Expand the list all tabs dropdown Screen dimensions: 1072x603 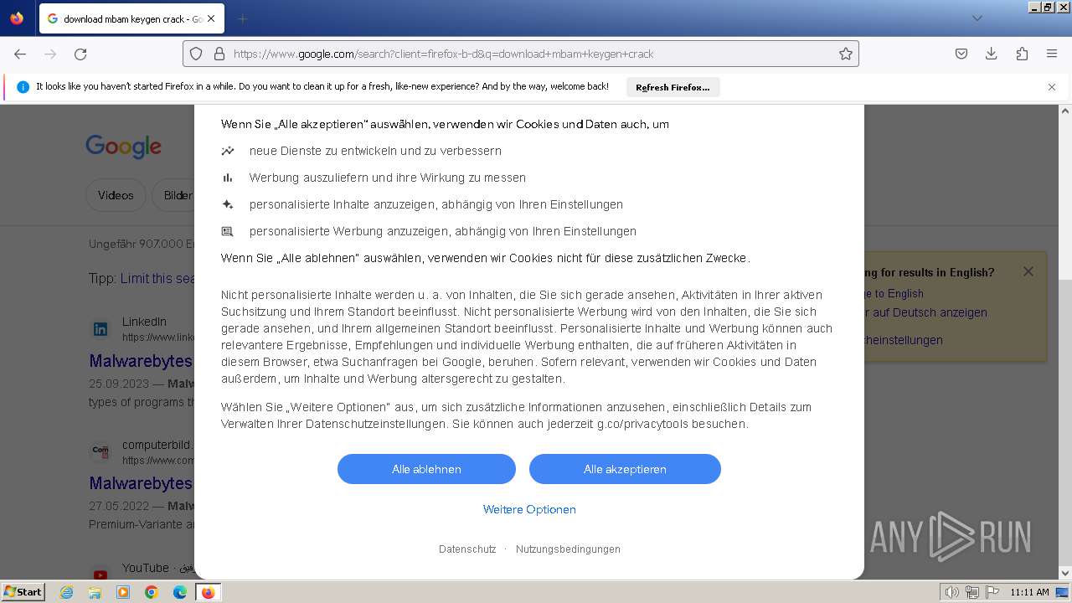pos(977,18)
